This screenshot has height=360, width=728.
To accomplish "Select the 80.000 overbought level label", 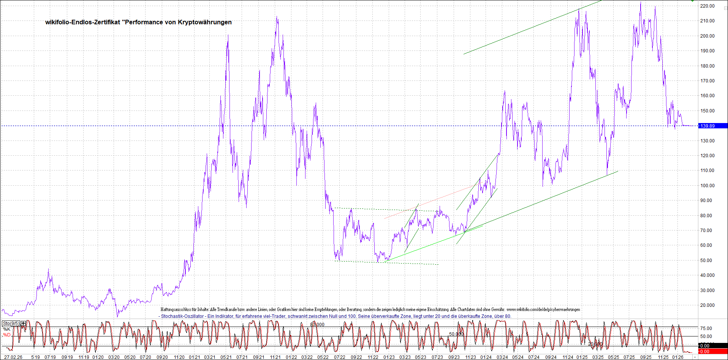I will pos(317,324).
